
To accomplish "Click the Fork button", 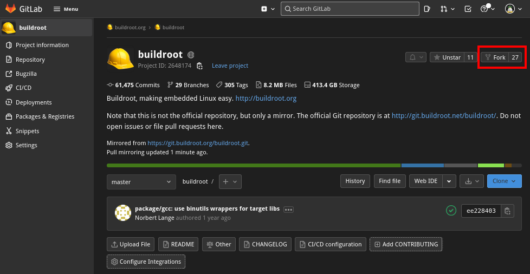I will pos(495,57).
